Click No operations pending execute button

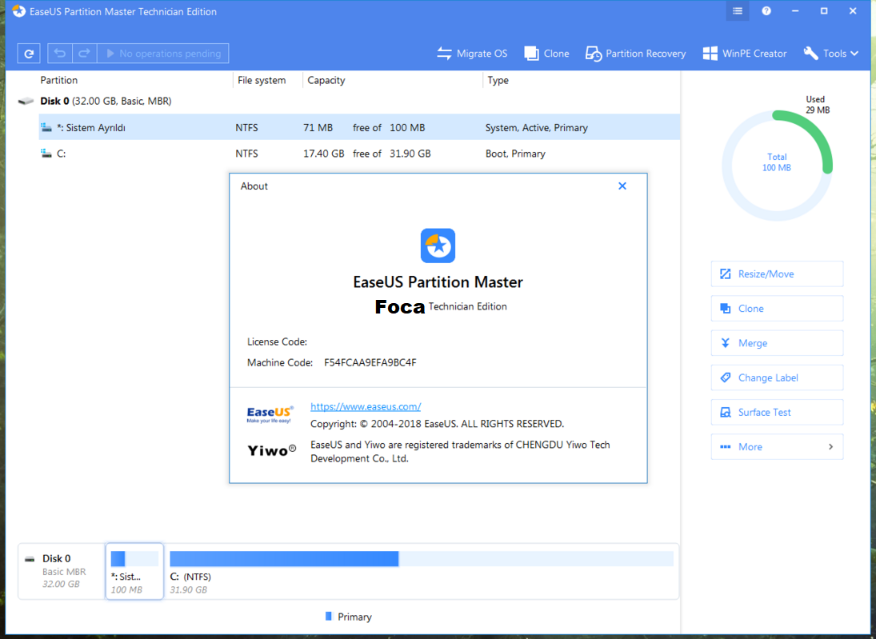tap(163, 54)
